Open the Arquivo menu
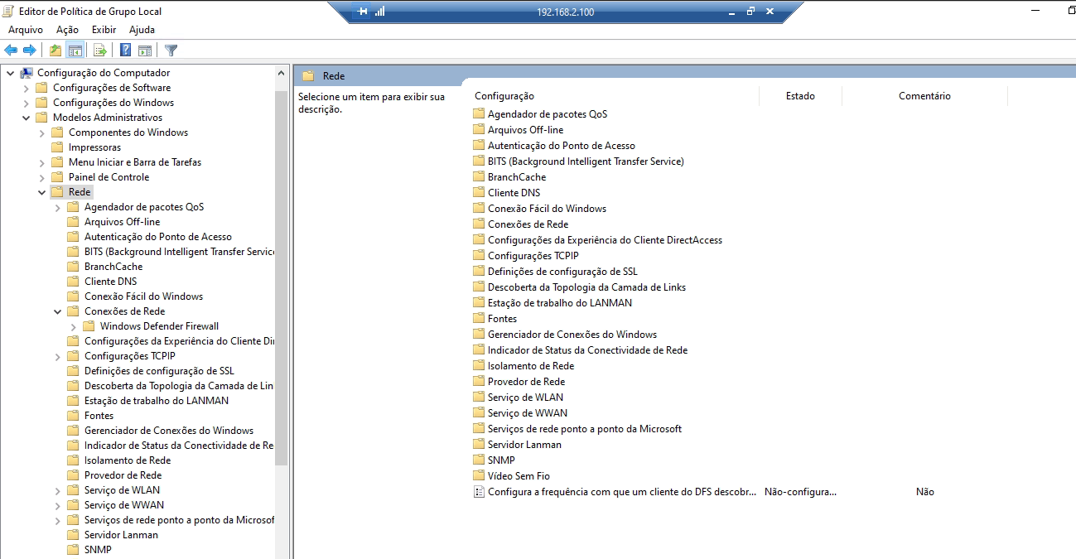This screenshot has width=1076, height=559. click(26, 30)
